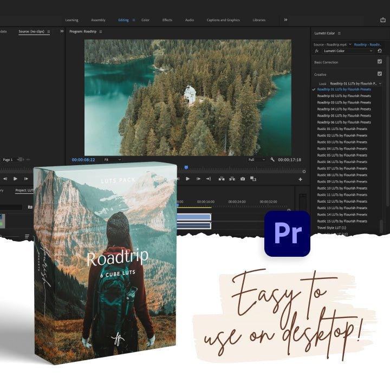This screenshot has width=390, height=390.
Task: Click the blue timecode 00:00:08:22
Action: 83,160
